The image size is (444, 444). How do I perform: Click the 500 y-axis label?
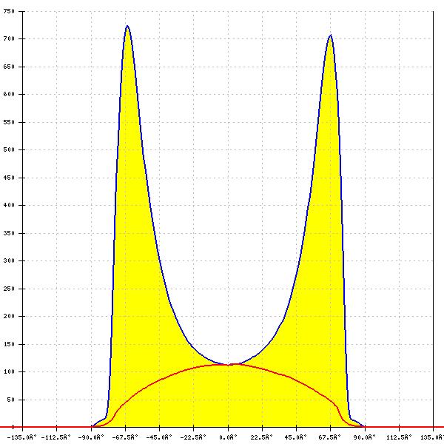(x=9, y=149)
